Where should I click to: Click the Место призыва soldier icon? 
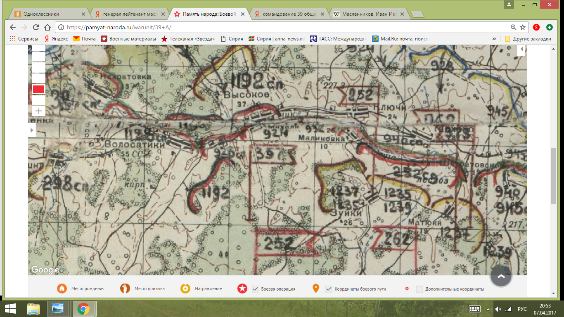[x=124, y=289]
